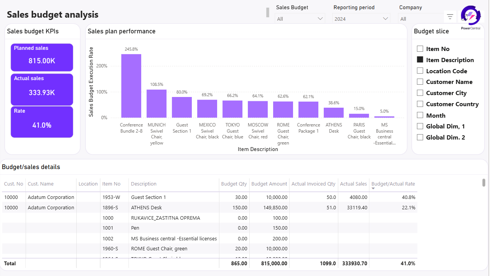
Task: Open the Sales Budget dropdown
Action: coord(300,18)
